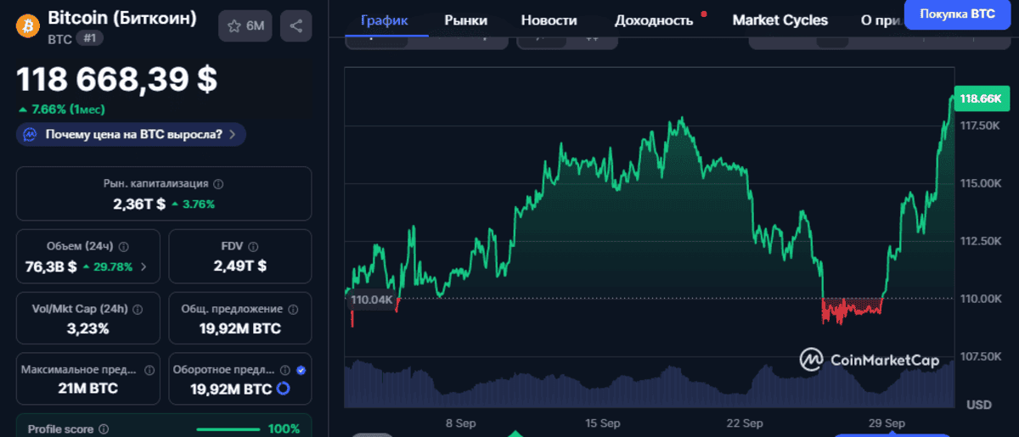Click the 110.04K starting price label on chart
Viewport: 1019px width, 437px height.
[371, 300]
